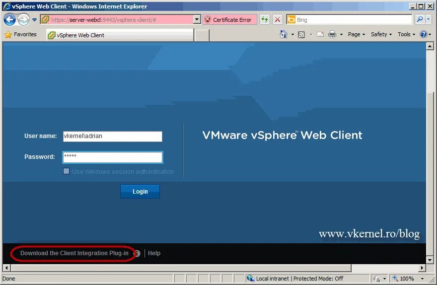Click the horizontal scrollbar left arrow
This screenshot has height=285, width=437.
[x=7, y=268]
